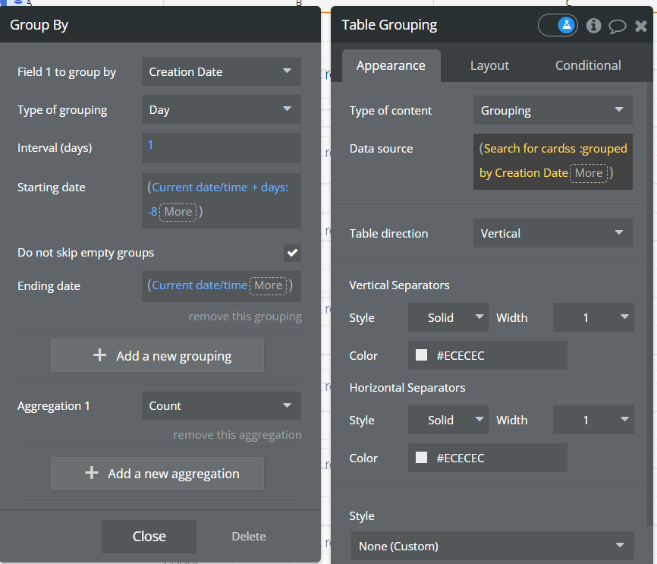Open the Field 1 to group by dropdown
This screenshot has height=564, width=657.
[221, 72]
